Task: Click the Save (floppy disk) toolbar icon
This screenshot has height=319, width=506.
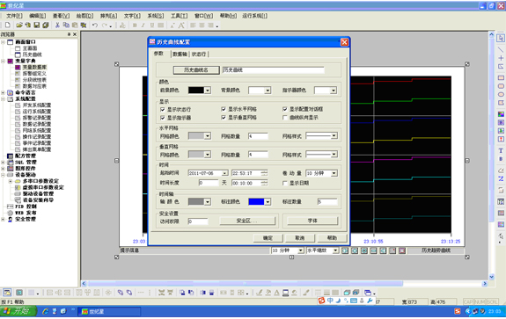Action: [x=36, y=25]
